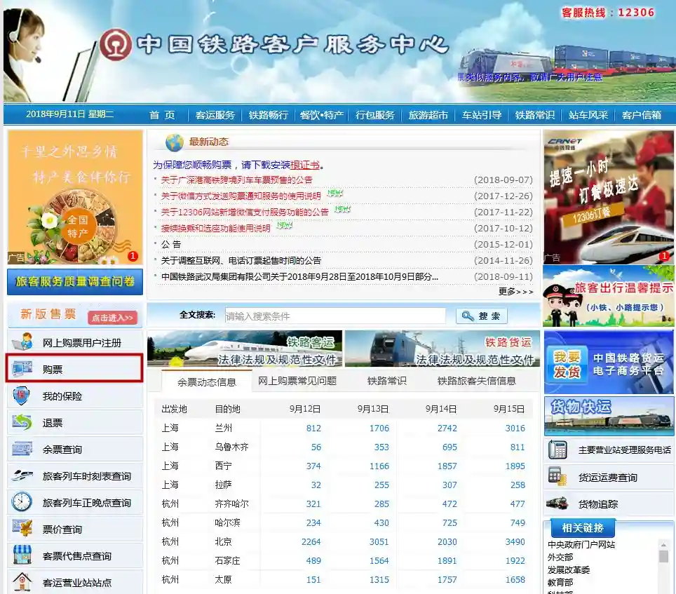This screenshot has height=594, width=676.
Task: Click the 退票 refund arrows icon
Action: coord(22,422)
